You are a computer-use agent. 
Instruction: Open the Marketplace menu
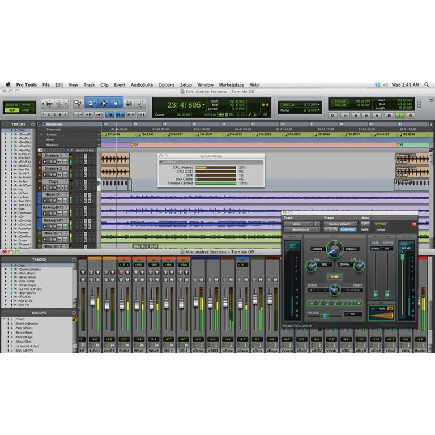231,85
